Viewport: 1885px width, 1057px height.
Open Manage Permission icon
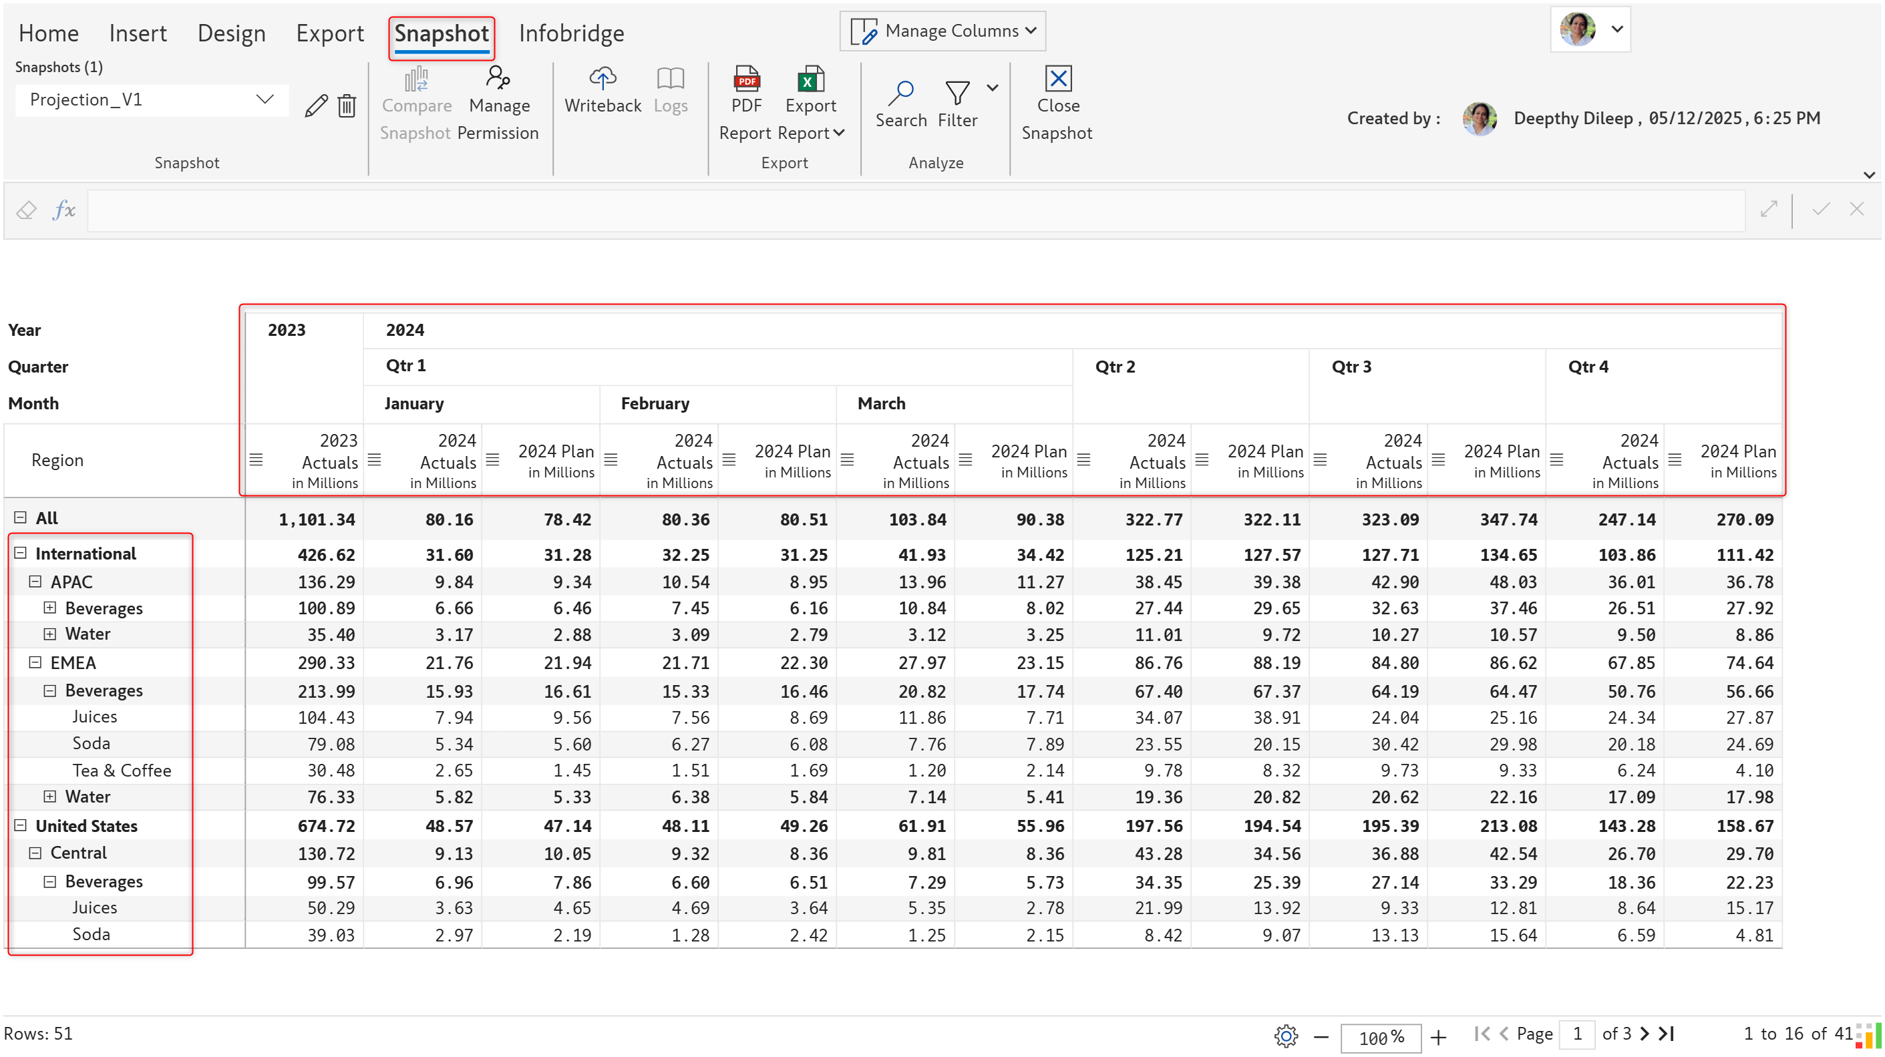(x=498, y=78)
